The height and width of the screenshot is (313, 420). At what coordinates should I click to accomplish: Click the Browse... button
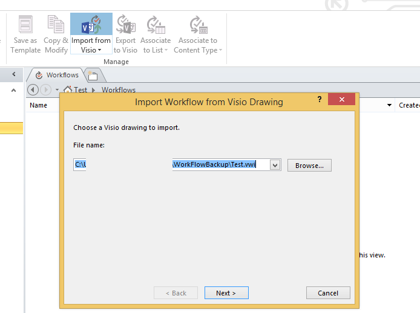tap(309, 166)
